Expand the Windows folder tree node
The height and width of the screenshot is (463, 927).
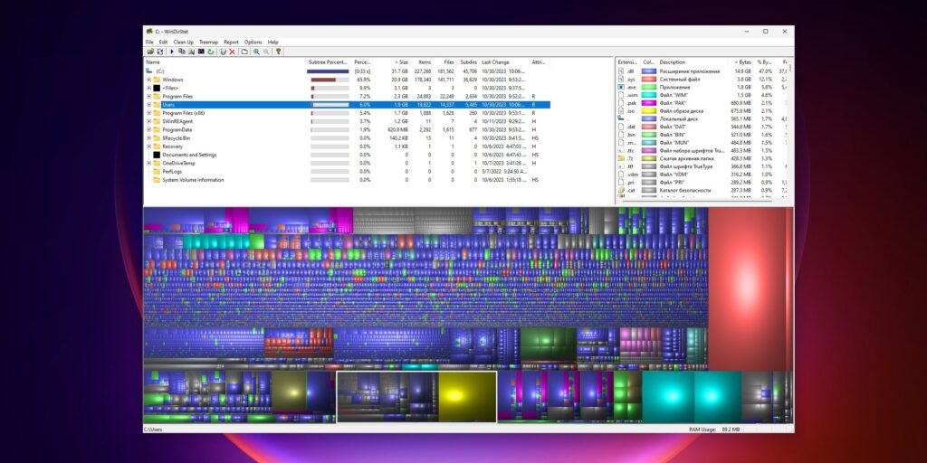[x=149, y=80]
